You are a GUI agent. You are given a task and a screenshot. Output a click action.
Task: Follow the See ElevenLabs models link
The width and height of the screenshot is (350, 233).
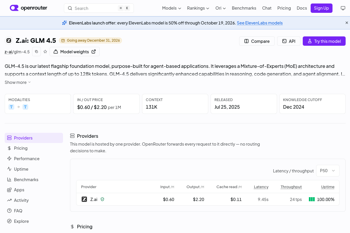click(260, 23)
